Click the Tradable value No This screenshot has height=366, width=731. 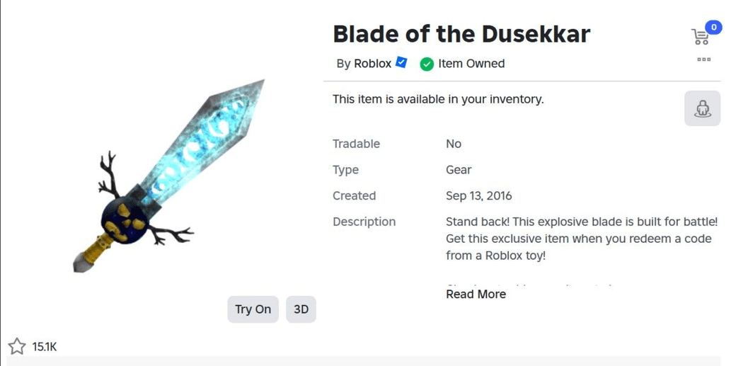coord(454,144)
